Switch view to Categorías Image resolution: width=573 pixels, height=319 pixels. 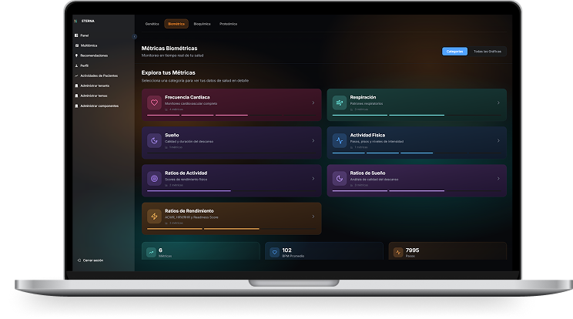point(454,52)
